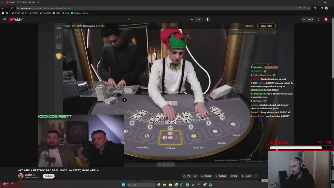
Task: Expand the tab search dropdown arrow
Action: 2,3
